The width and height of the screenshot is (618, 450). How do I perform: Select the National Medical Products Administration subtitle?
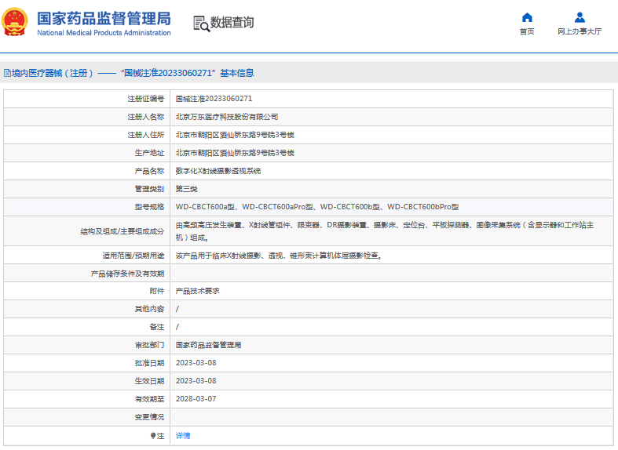click(104, 33)
